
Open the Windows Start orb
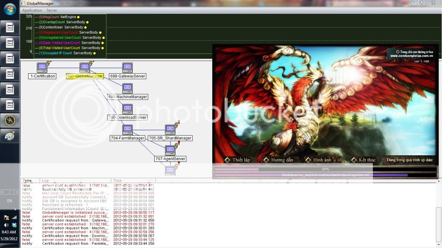click(x=10, y=9)
